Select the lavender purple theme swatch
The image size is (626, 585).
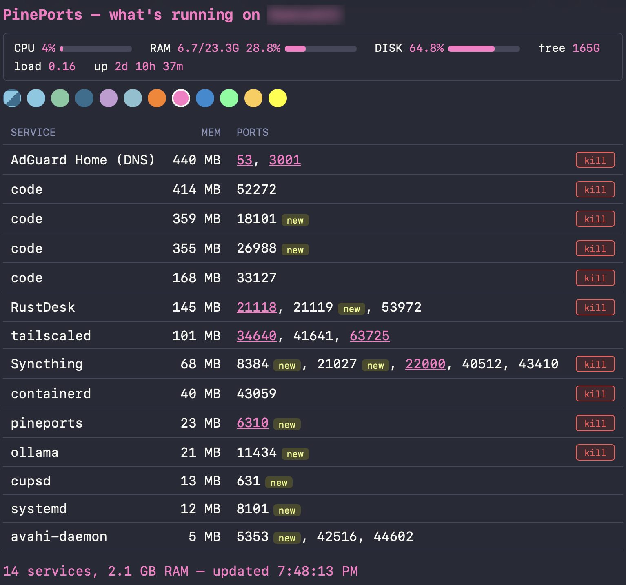(109, 98)
